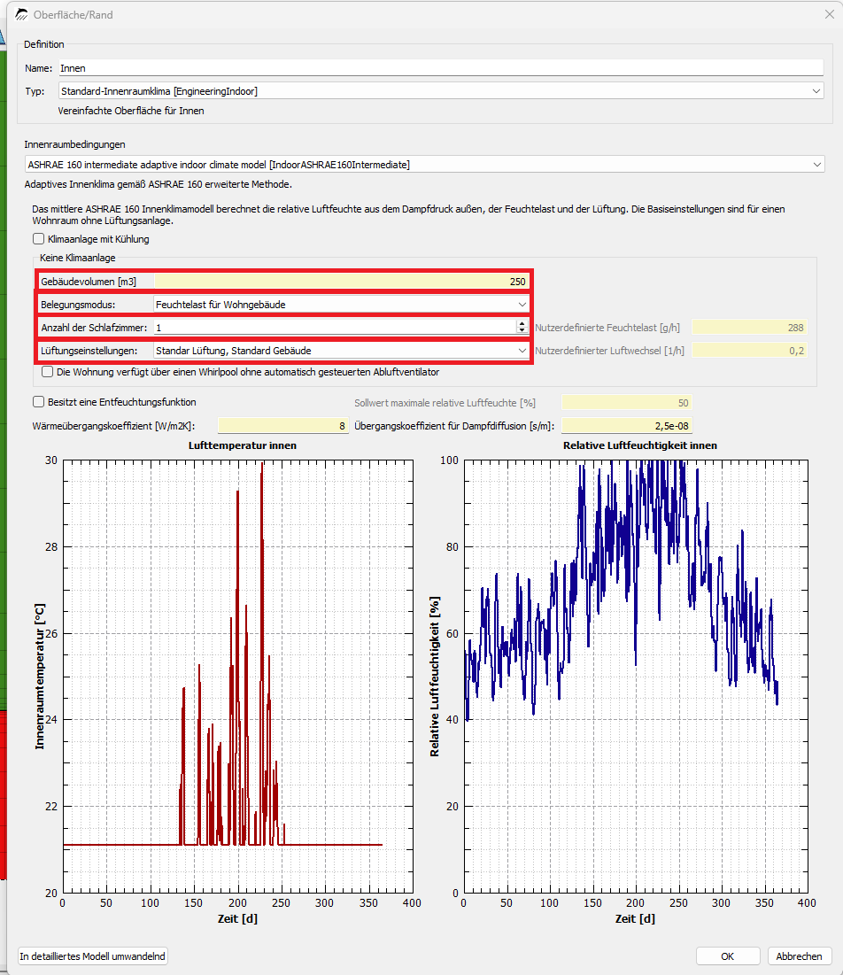The image size is (843, 975).
Task: Click the Abbrechen button
Action: coord(799,956)
